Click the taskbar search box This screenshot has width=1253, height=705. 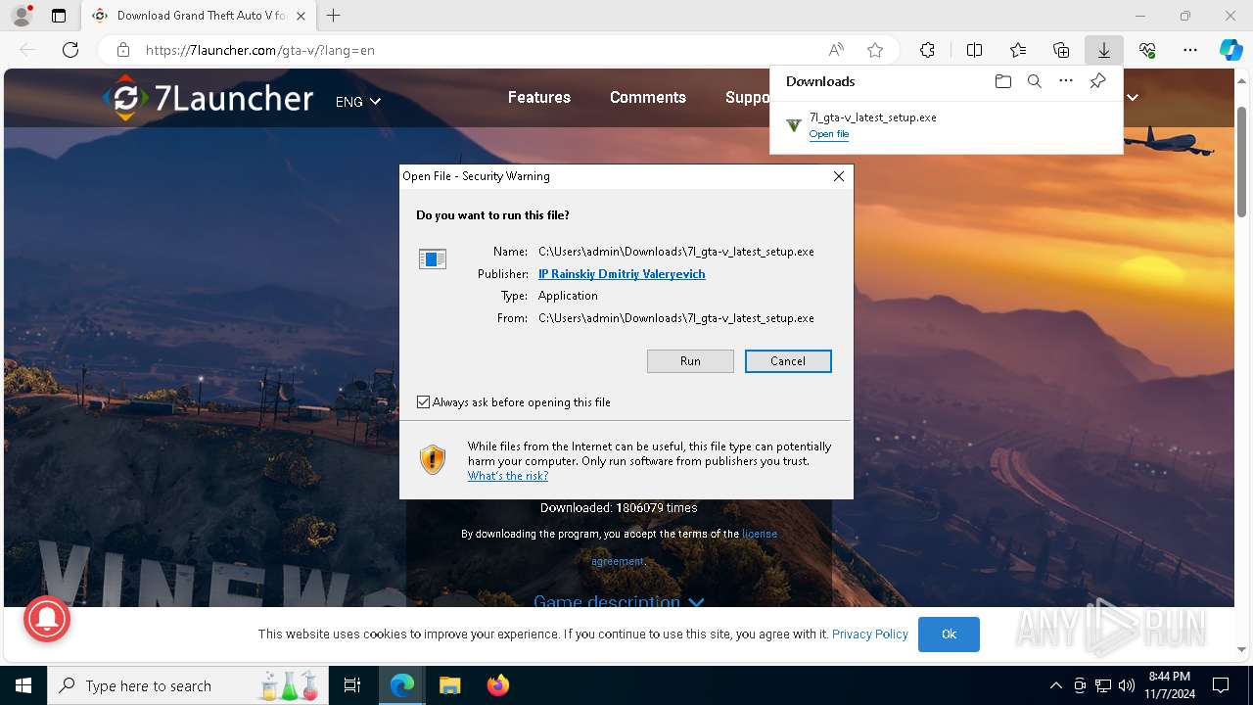coord(190,685)
